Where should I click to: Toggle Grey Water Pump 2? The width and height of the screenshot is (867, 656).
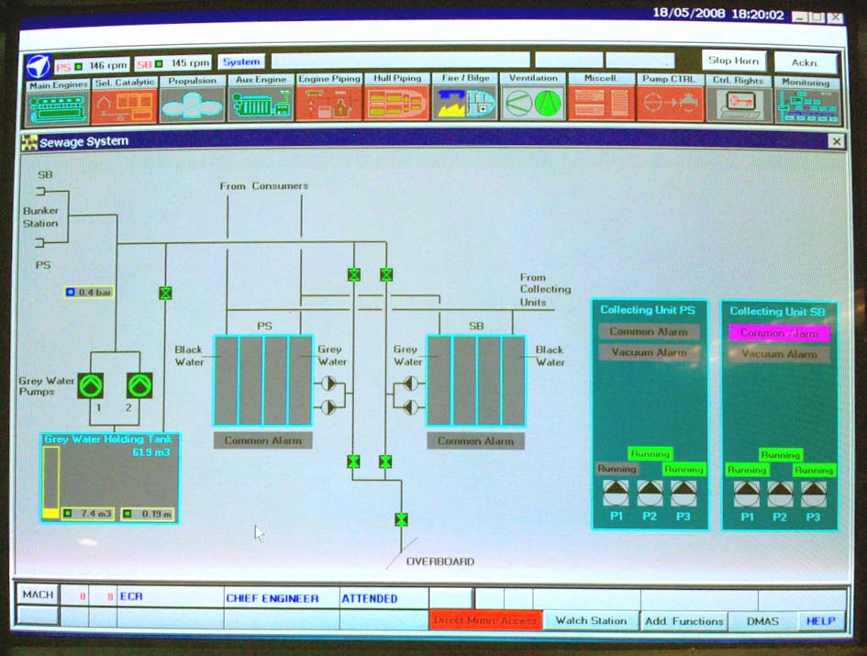(x=139, y=384)
